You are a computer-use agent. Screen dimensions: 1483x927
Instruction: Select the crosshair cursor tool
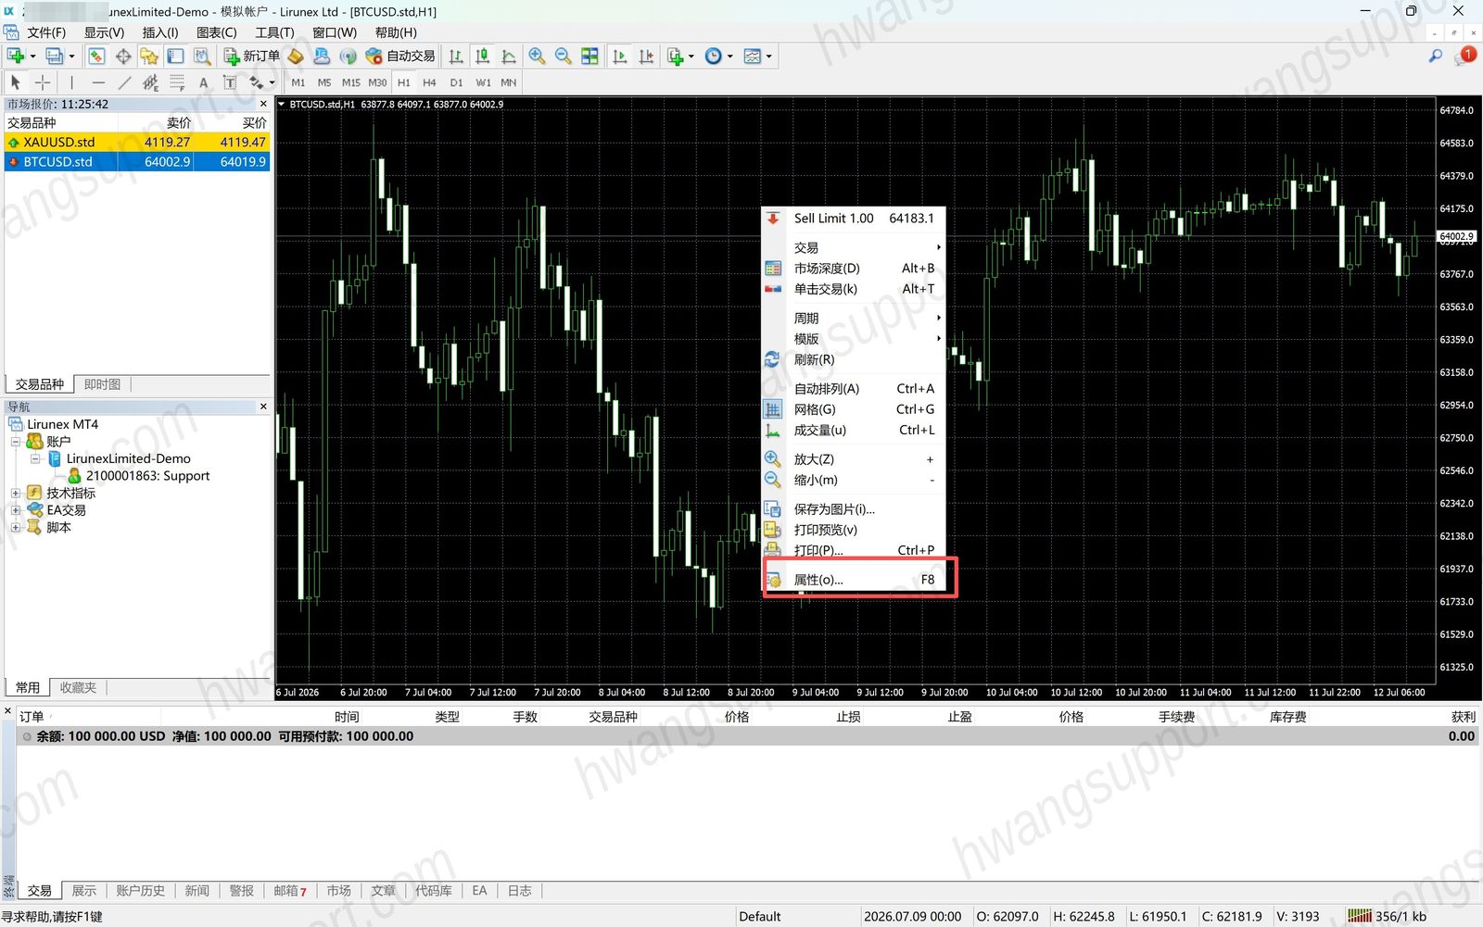(43, 82)
